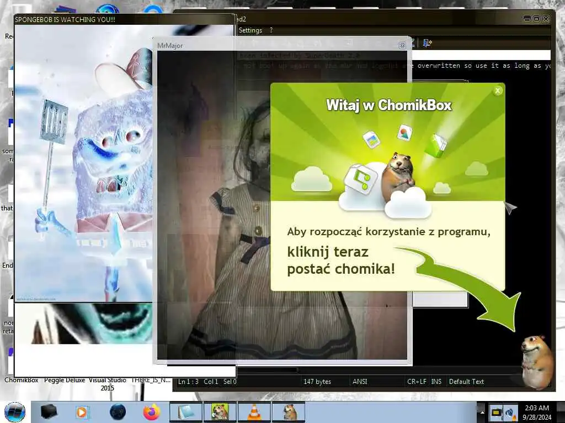Switch to VLC cone taskbar button
This screenshot has width=565, height=423.
(x=254, y=412)
